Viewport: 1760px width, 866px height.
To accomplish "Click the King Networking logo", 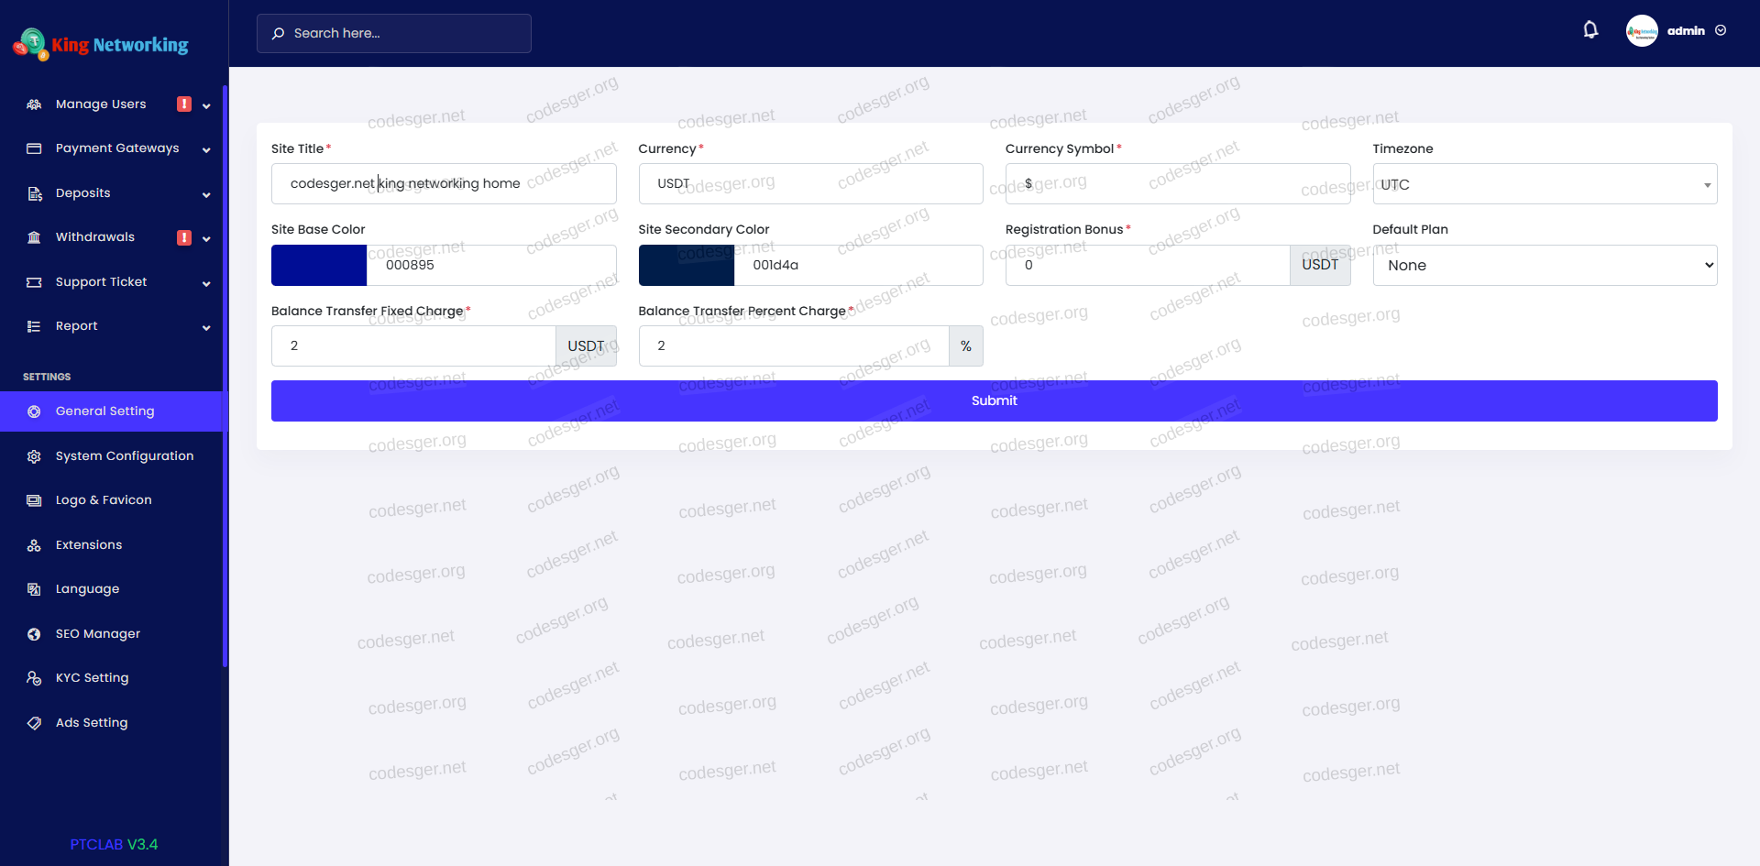I will coord(101,44).
